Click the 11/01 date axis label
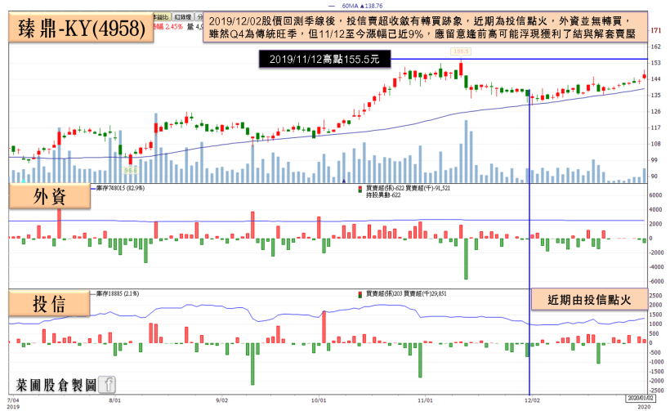 tap(425, 400)
